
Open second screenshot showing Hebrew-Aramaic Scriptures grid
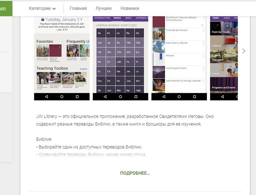[x=120, y=58]
